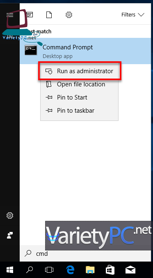The image size is (153, 278).
Task: Choose Run as administrator
Action: (80, 71)
